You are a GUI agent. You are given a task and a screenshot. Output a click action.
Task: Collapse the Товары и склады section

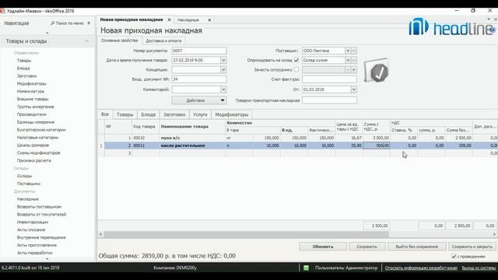point(86,41)
